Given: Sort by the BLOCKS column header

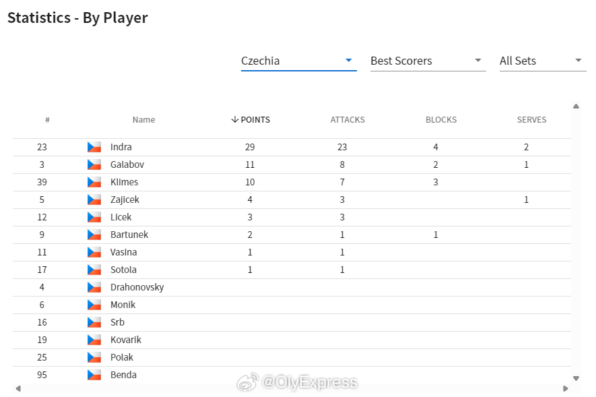Looking at the screenshot, I should 441,120.
